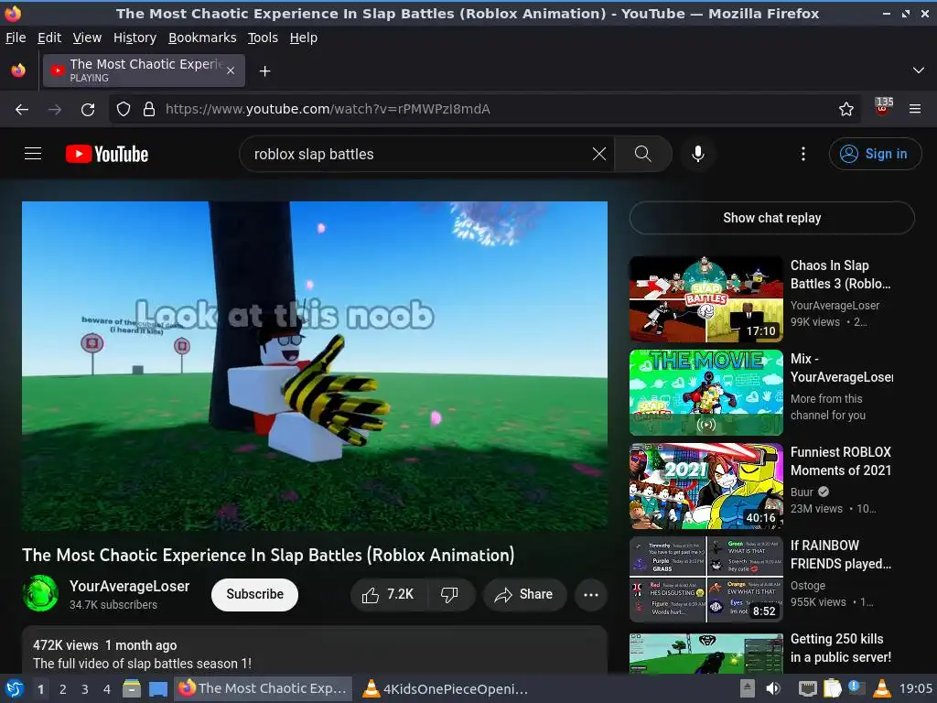Open the File menu
Screen dimensions: 937x703
pyautogui.click(x=16, y=38)
